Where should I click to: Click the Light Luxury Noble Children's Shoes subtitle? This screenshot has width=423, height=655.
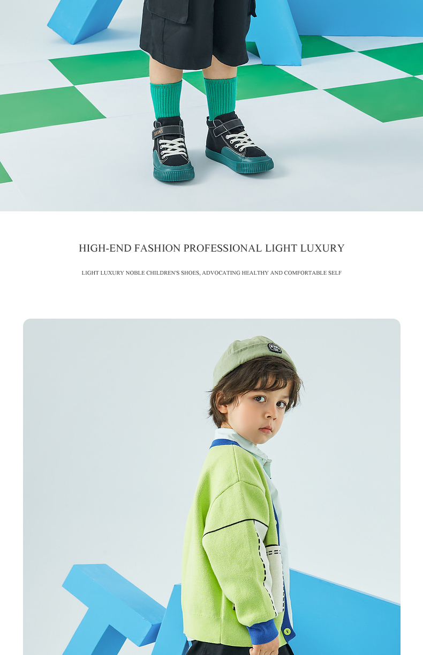pyautogui.click(x=211, y=273)
